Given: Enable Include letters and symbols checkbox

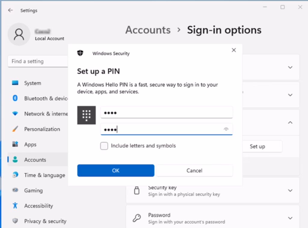Looking at the screenshot, I should pos(104,146).
